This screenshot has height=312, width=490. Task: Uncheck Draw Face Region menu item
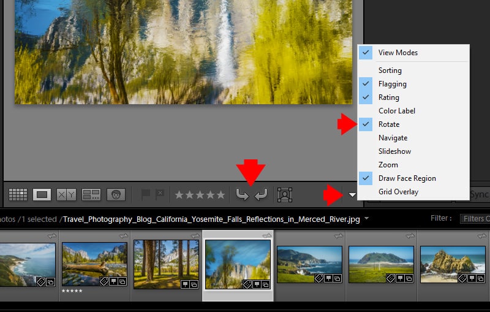[413, 178]
